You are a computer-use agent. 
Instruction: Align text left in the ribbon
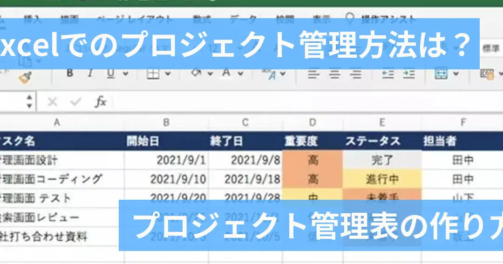[x=313, y=74]
